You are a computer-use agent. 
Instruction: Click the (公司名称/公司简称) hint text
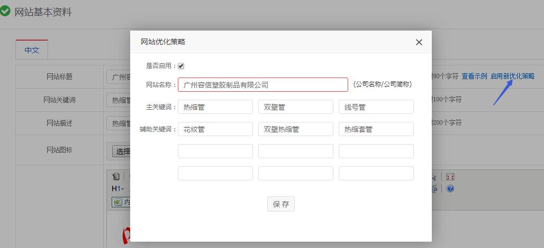[382, 84]
